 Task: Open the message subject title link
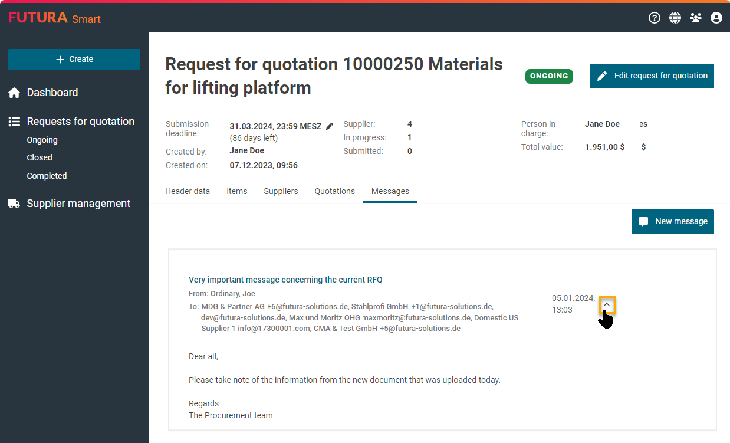[285, 280]
